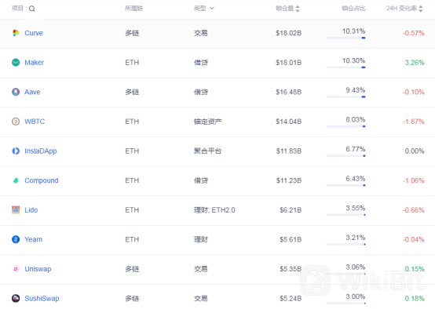Click the SushiSwap logo icon
This screenshot has width=435, height=309.
point(16,298)
